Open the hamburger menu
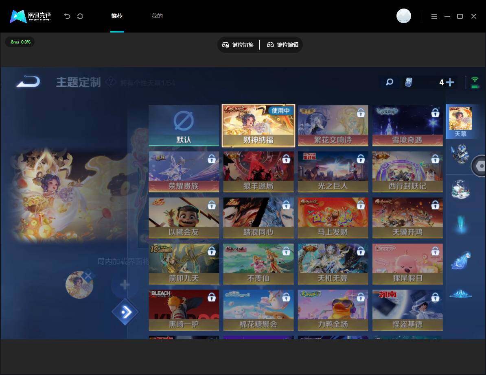This screenshot has width=486, height=375. [x=434, y=16]
